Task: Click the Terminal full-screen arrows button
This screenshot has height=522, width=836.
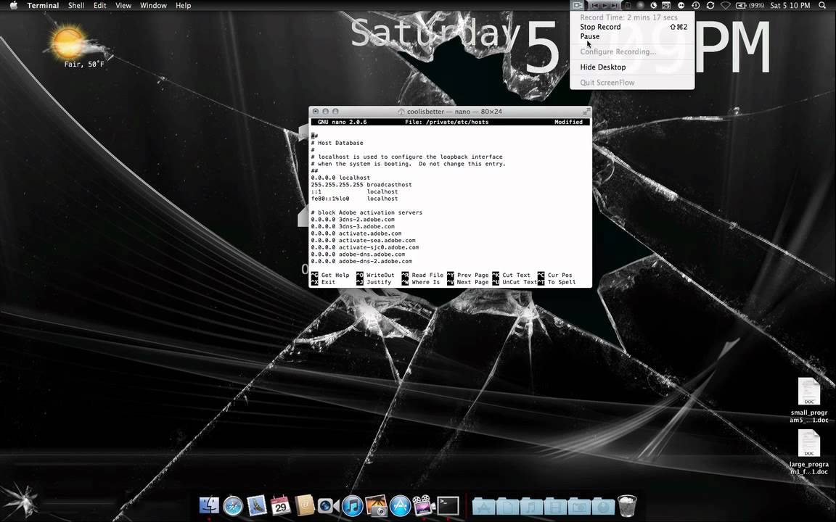Action: click(586, 112)
